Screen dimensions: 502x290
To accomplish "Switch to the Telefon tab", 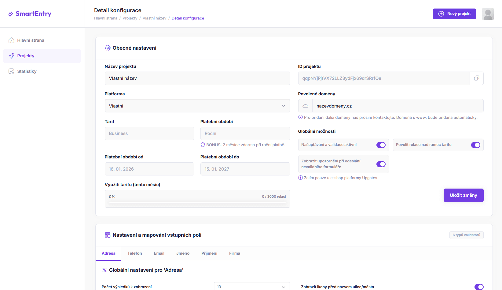I will coord(134,253).
